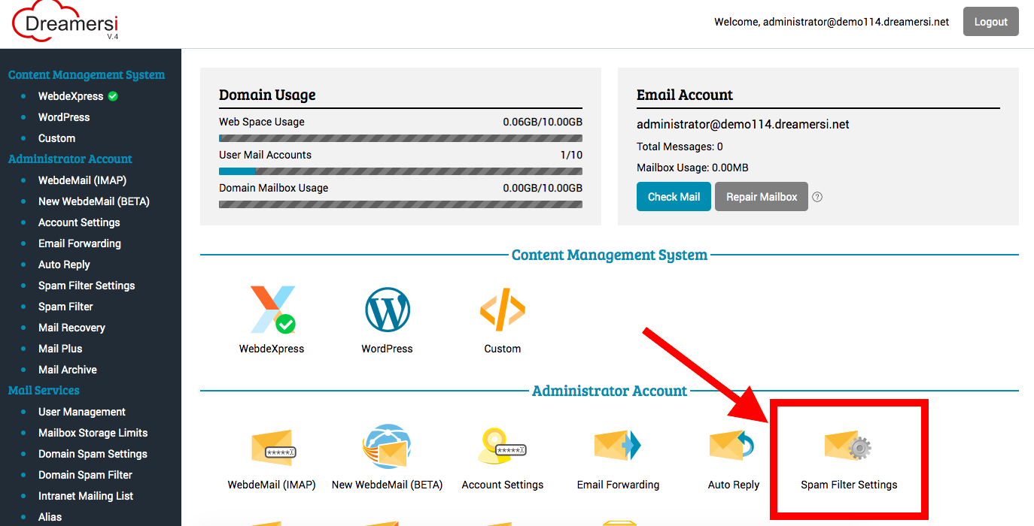
Task: Open WebdeMail (IMAP) from sidebar
Action: [x=83, y=180]
